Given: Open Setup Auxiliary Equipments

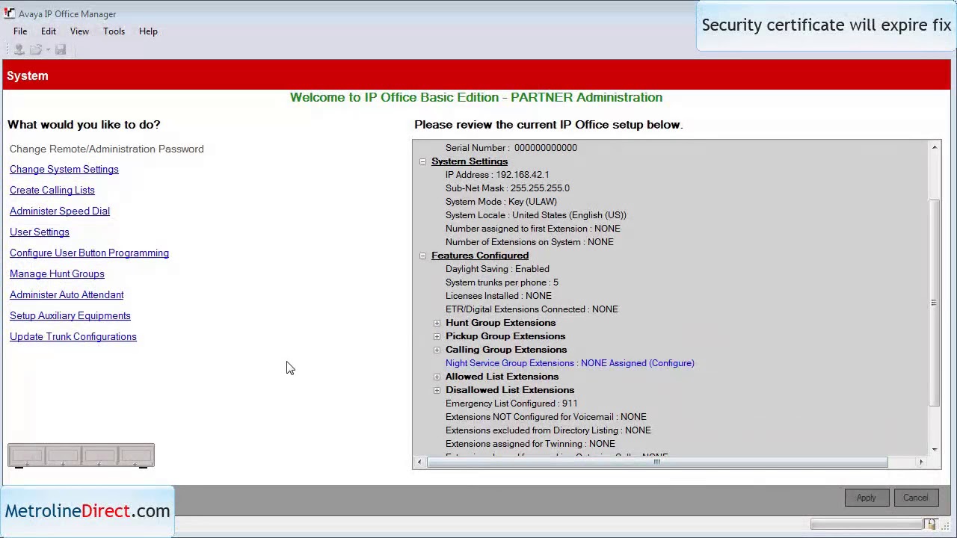Looking at the screenshot, I should coord(70,316).
